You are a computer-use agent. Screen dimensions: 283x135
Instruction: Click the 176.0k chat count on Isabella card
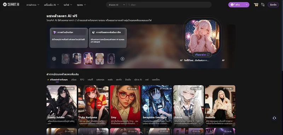(x=228, y=88)
